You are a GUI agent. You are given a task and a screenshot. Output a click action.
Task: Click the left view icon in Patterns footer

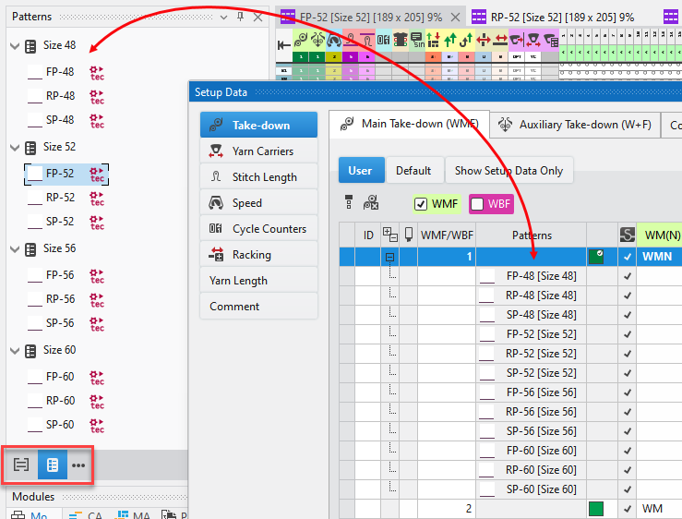(21, 465)
